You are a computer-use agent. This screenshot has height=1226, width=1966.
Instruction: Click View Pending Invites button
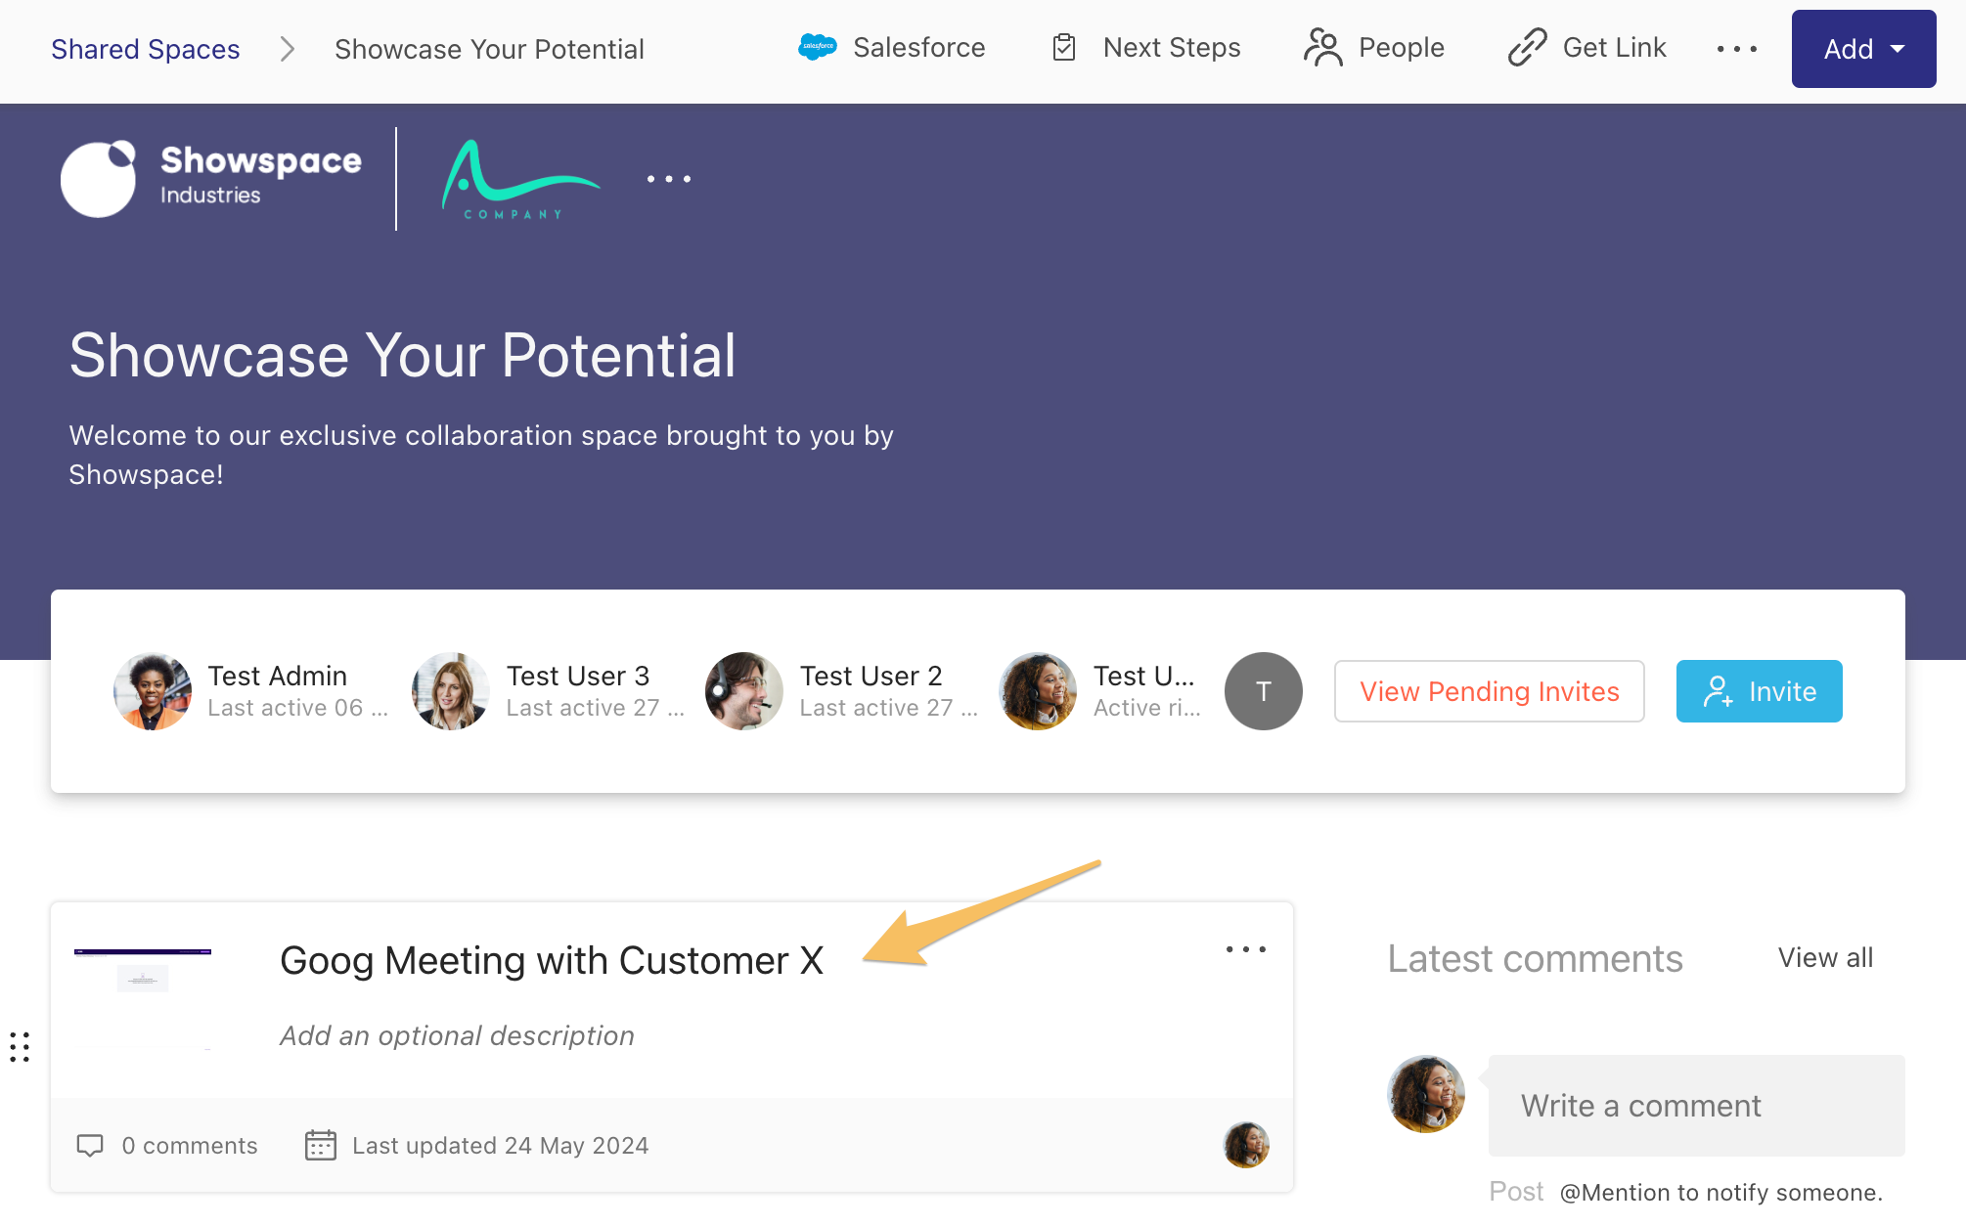pos(1489,691)
